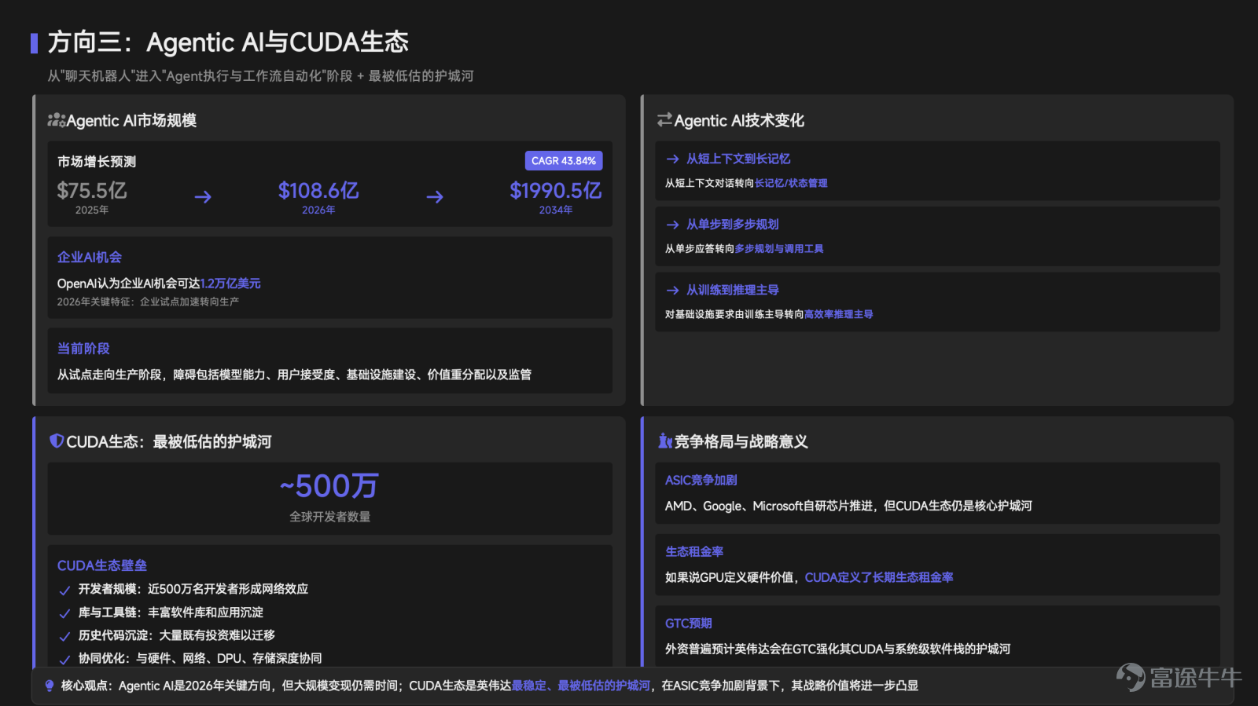This screenshot has width=1258, height=706.
Task: Click the slide title 方向三：Agentic AI与CUDA生态
Action: [228, 42]
